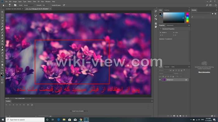Screen dimensions: 218x122
Task: Open the Layer menu
Action: (20, 2)
